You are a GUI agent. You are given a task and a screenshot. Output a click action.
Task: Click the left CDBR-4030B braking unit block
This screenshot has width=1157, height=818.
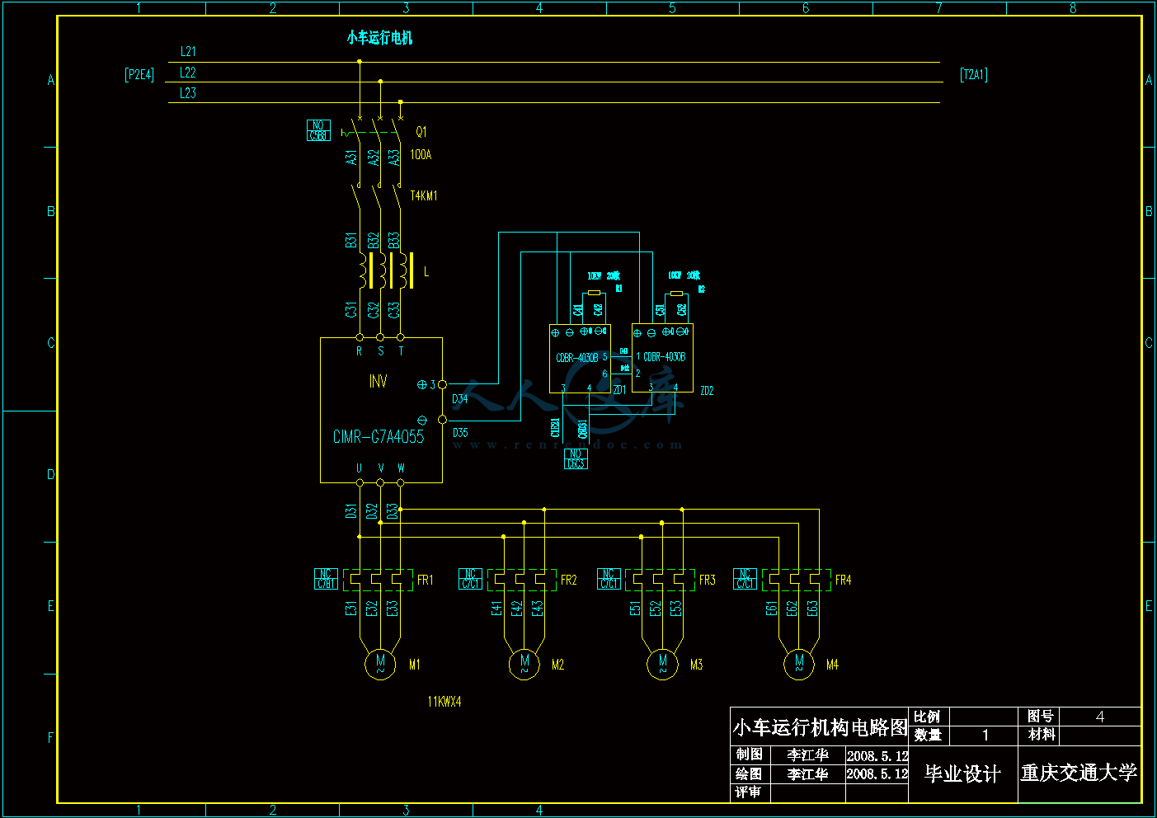click(580, 358)
